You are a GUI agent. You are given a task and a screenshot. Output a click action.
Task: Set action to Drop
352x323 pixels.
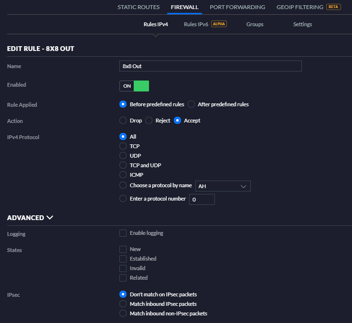(123, 121)
